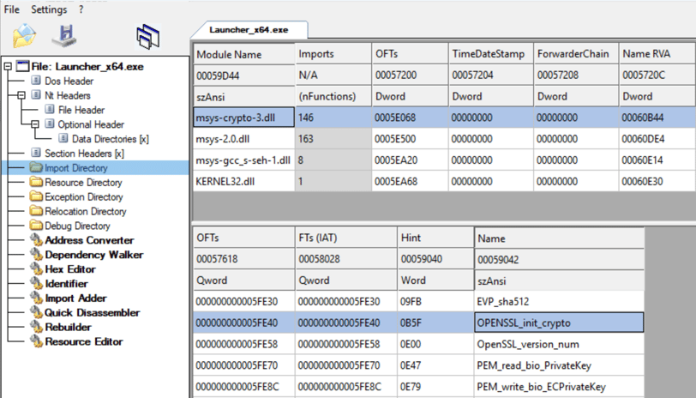
Task: Collapse the File: Launcher_x64.exe tree root
Action: tap(8, 67)
